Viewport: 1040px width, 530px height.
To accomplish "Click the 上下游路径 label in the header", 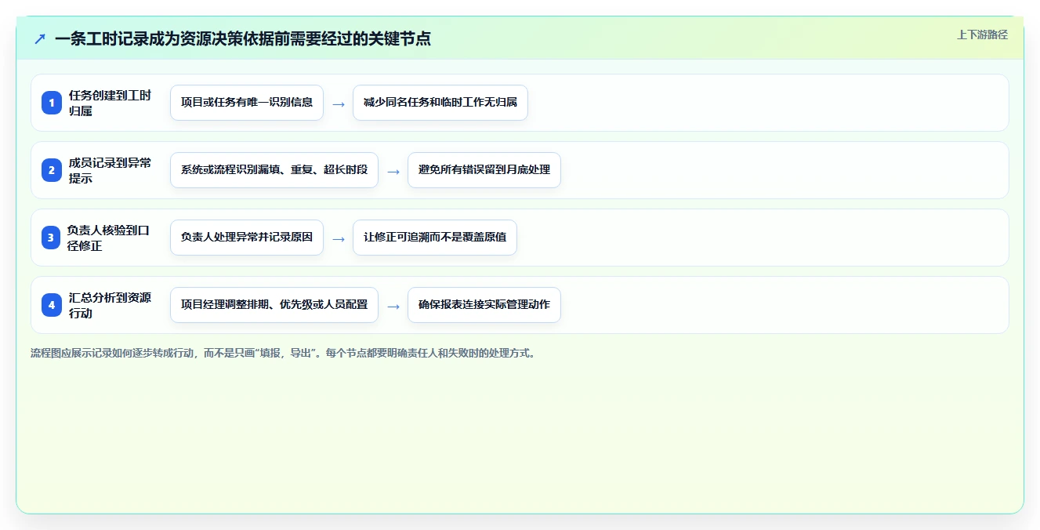I will pos(982,34).
